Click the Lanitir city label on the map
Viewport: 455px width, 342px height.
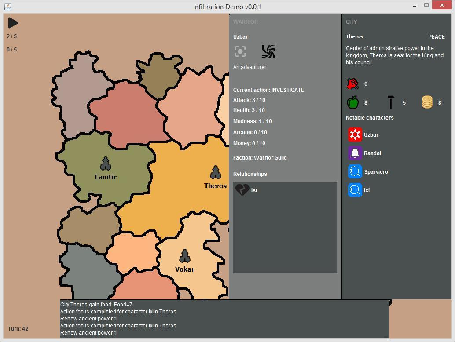pos(106,177)
